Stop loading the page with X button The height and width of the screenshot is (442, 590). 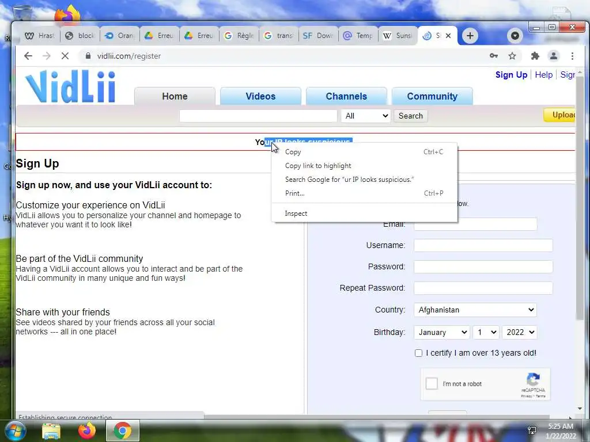[65, 56]
